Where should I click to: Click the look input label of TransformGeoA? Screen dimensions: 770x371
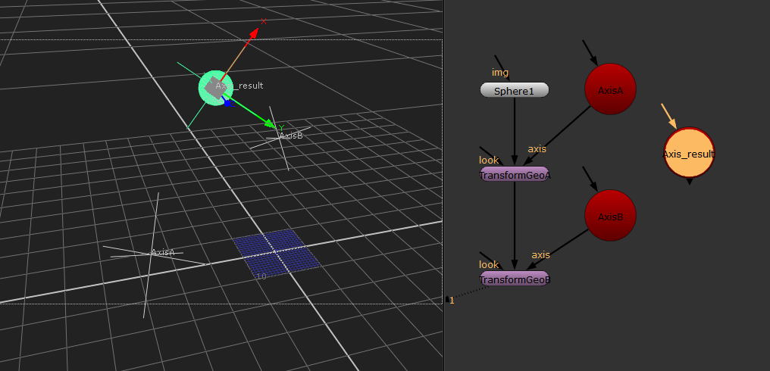tap(489, 161)
